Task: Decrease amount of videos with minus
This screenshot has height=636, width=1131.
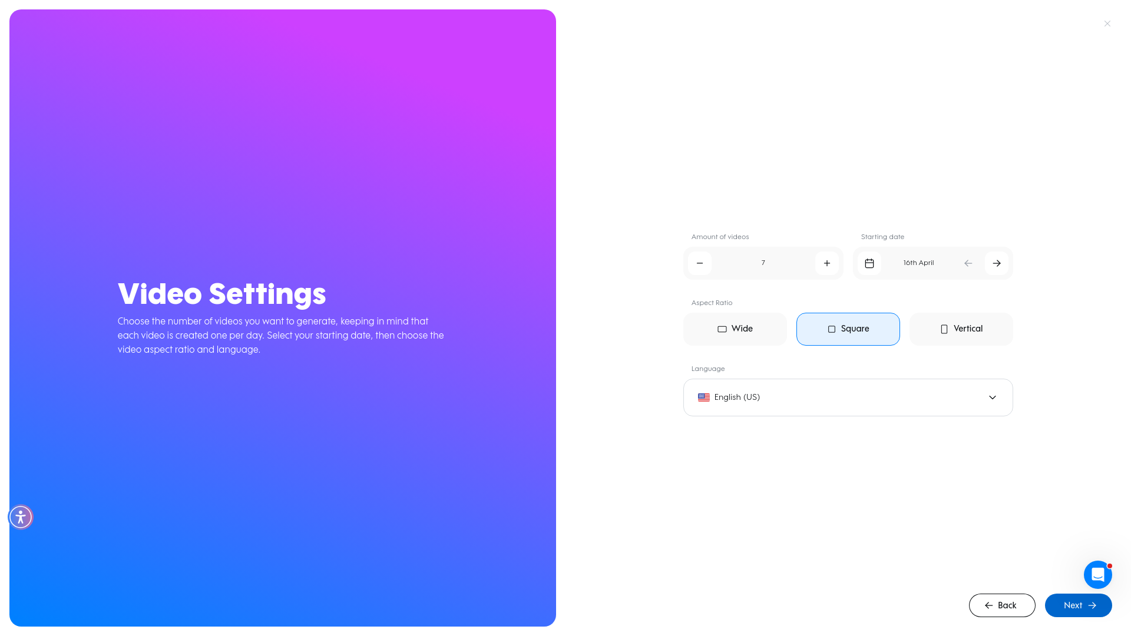Action: tap(700, 263)
